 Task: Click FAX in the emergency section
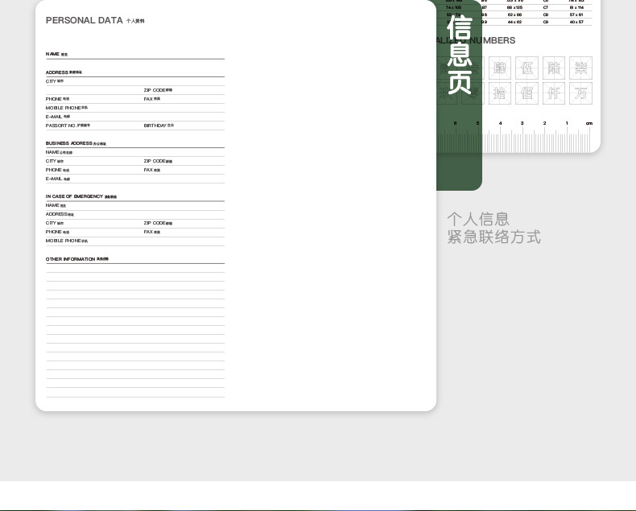click(x=151, y=232)
